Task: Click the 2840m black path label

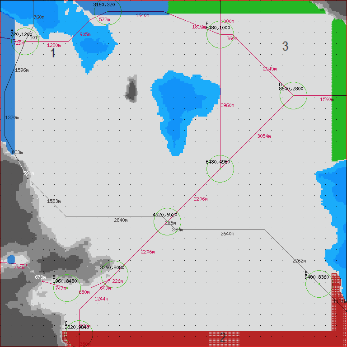Action: pyautogui.click(x=121, y=220)
